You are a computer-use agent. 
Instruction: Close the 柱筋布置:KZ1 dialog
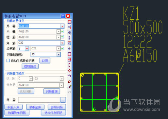tap(68, 16)
